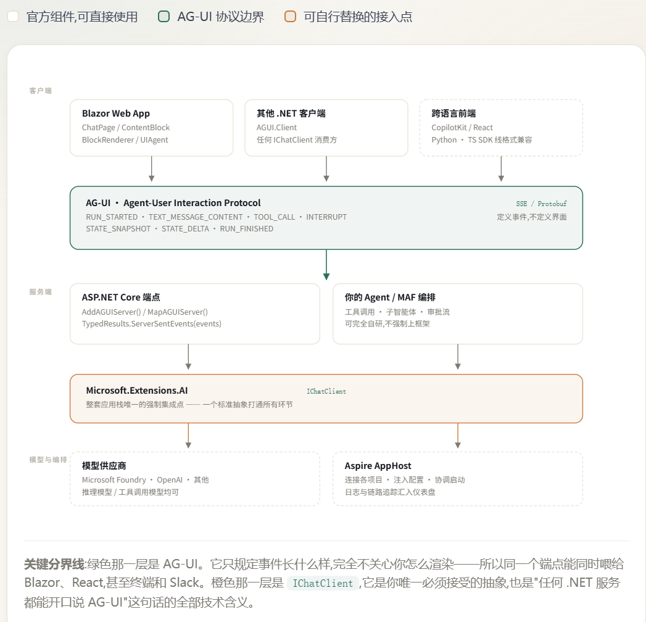The width and height of the screenshot is (646, 622).
Task: Click 定义事件,不定义界面 caption
Action: tap(531, 217)
